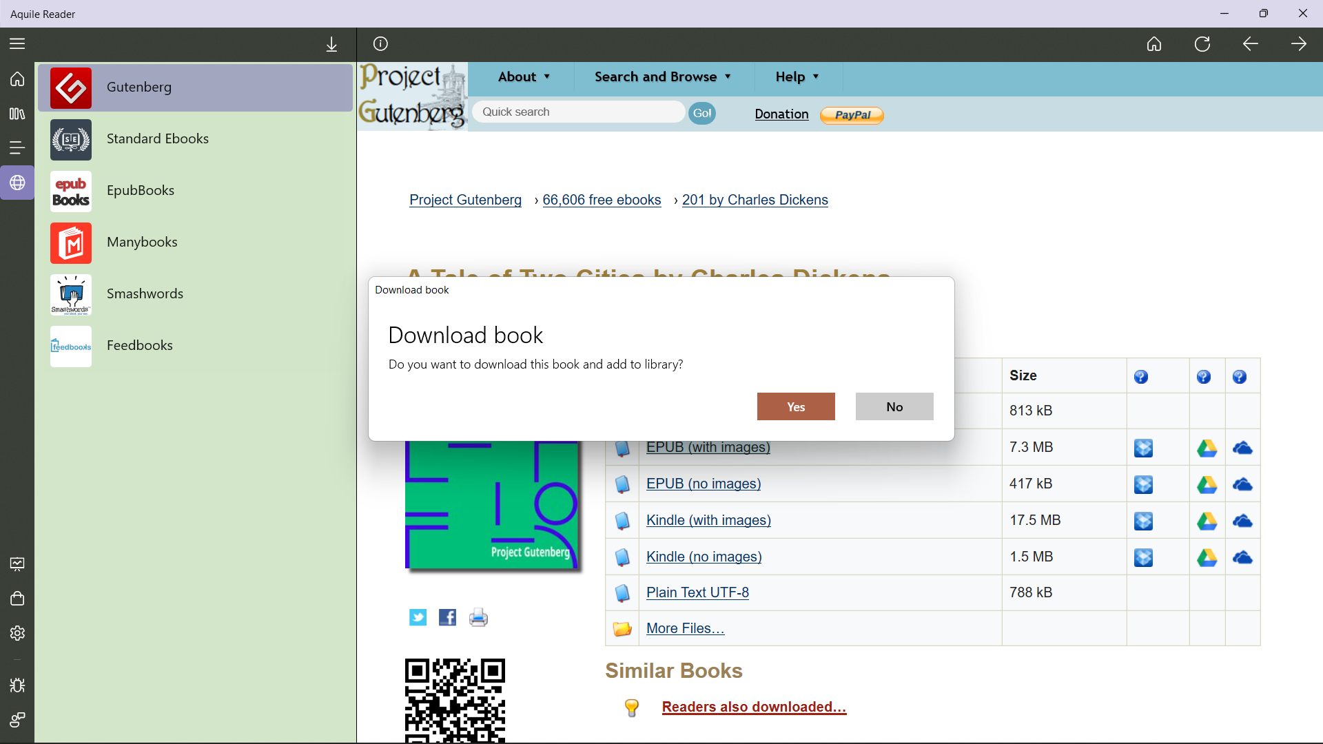Expand the About menu

coord(524,77)
